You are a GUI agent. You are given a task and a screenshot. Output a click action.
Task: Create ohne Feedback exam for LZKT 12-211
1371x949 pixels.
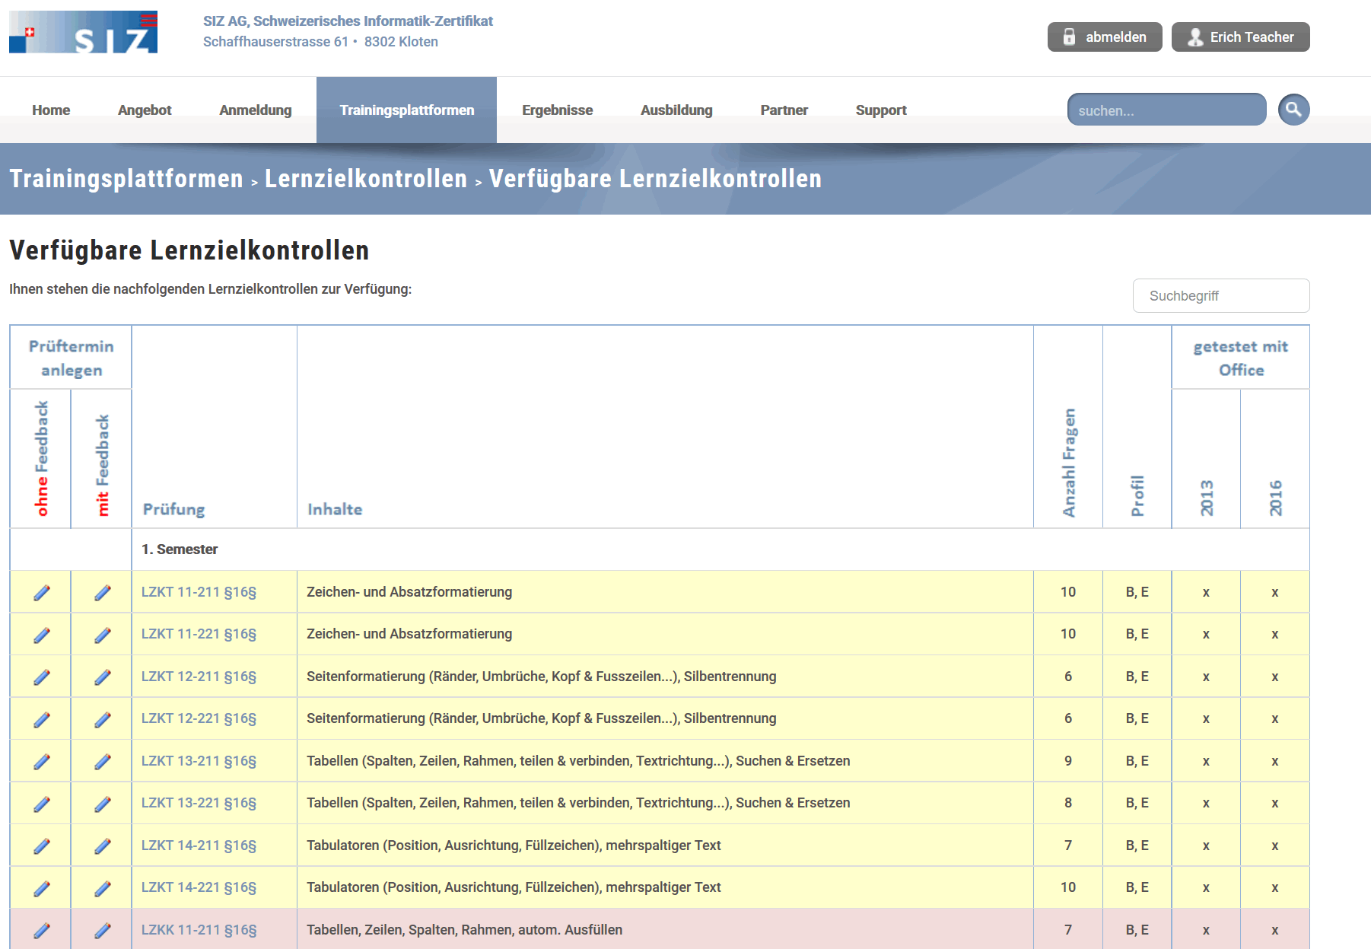[x=42, y=677]
